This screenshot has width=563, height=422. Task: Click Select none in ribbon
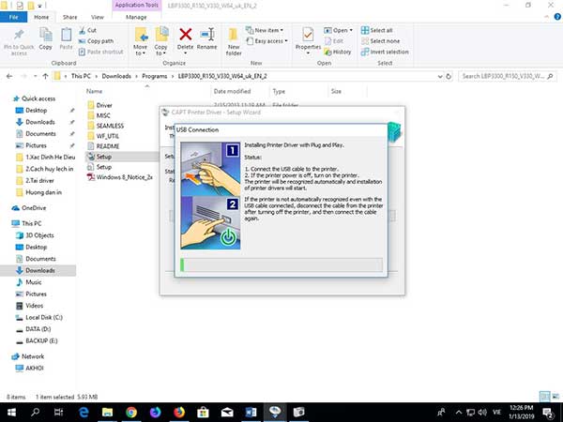[380, 41]
